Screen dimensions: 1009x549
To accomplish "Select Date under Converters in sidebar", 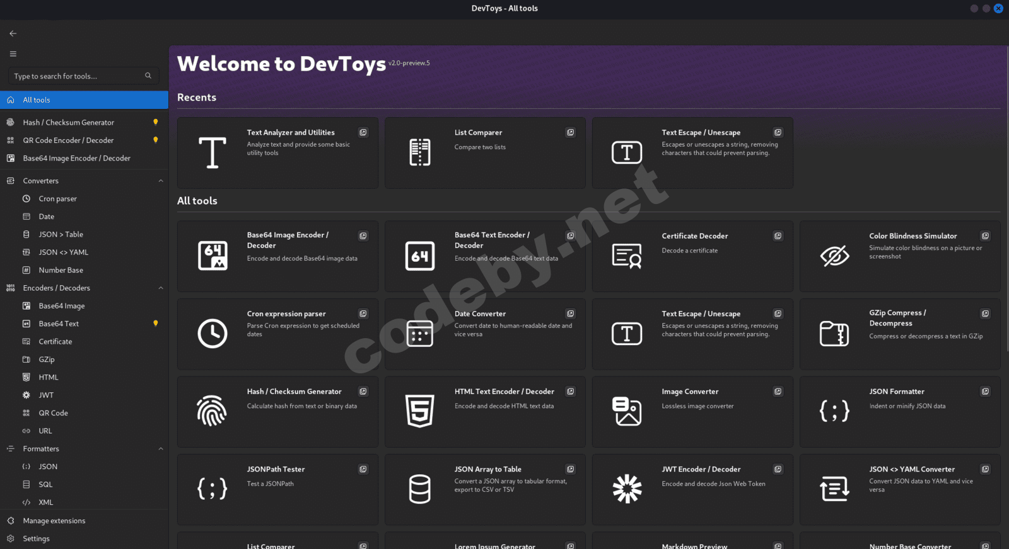I will (x=84, y=217).
